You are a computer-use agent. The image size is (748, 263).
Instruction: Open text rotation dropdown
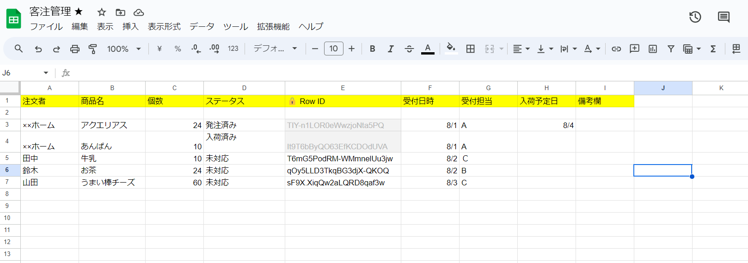(592, 49)
